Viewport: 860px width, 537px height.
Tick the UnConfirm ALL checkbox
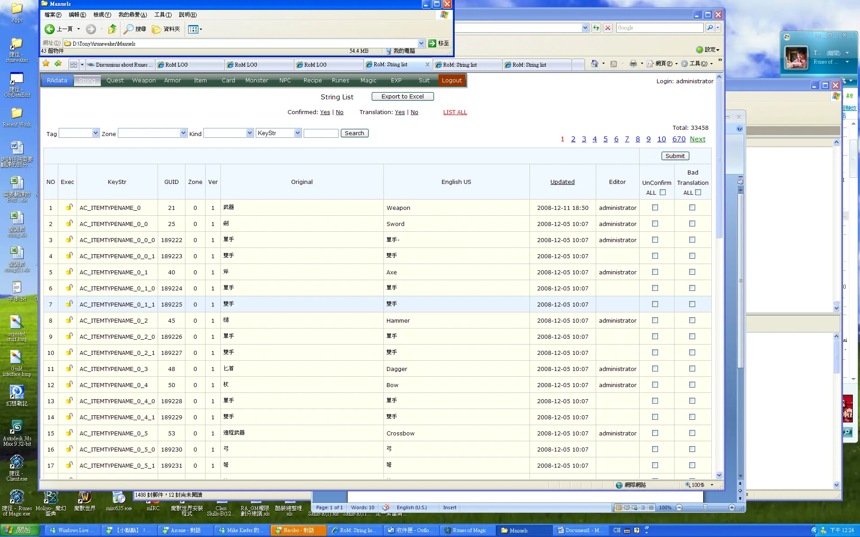tap(662, 192)
